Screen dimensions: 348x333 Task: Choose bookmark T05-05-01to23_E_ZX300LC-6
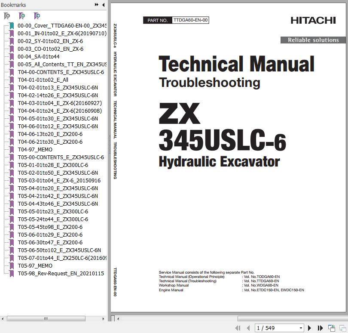pos(53,212)
